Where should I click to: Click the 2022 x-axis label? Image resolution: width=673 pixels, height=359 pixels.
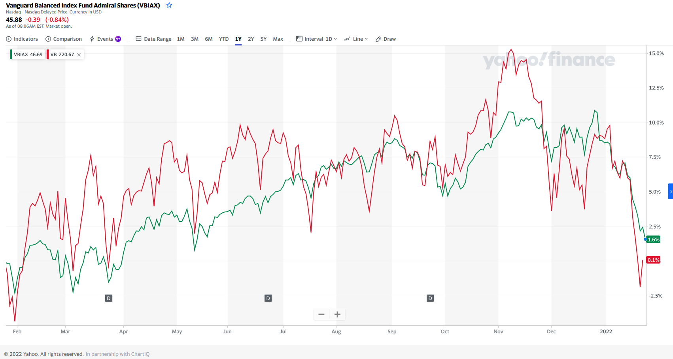(606, 331)
